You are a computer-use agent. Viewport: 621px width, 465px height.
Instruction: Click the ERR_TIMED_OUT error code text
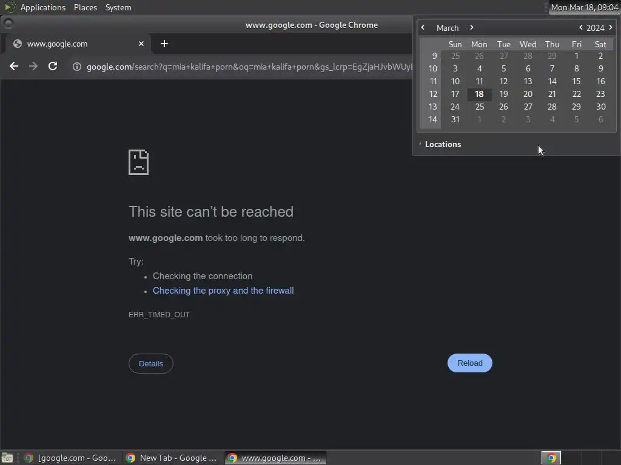click(x=159, y=315)
